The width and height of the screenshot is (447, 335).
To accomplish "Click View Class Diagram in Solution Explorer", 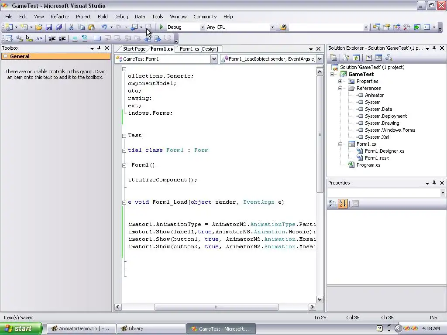I will pos(389,58).
